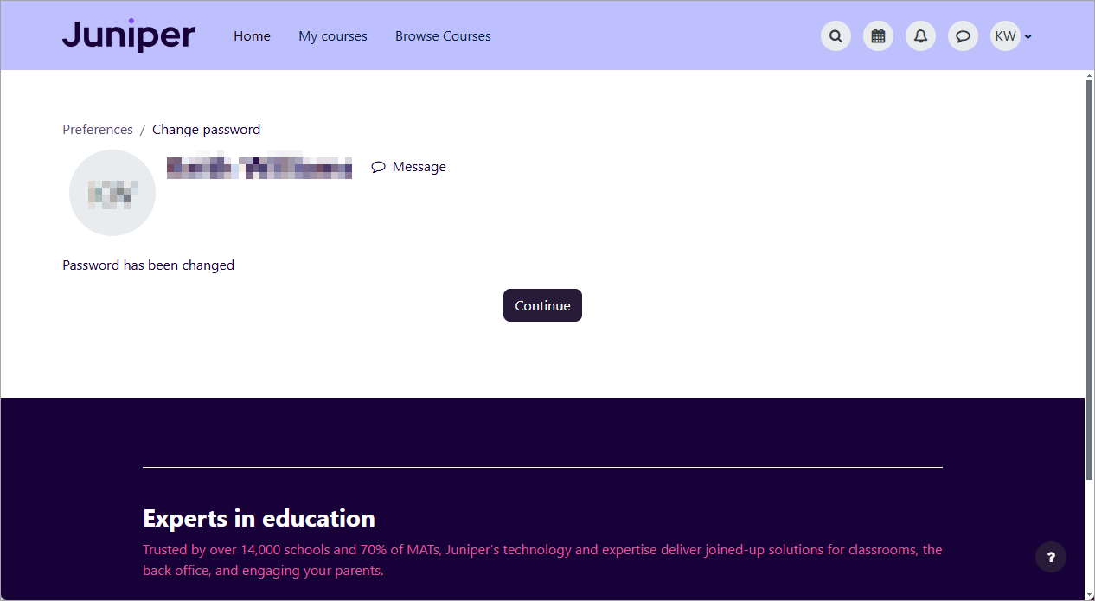1095x601 pixels.
Task: Click the large grey profile picture
Action: [112, 193]
